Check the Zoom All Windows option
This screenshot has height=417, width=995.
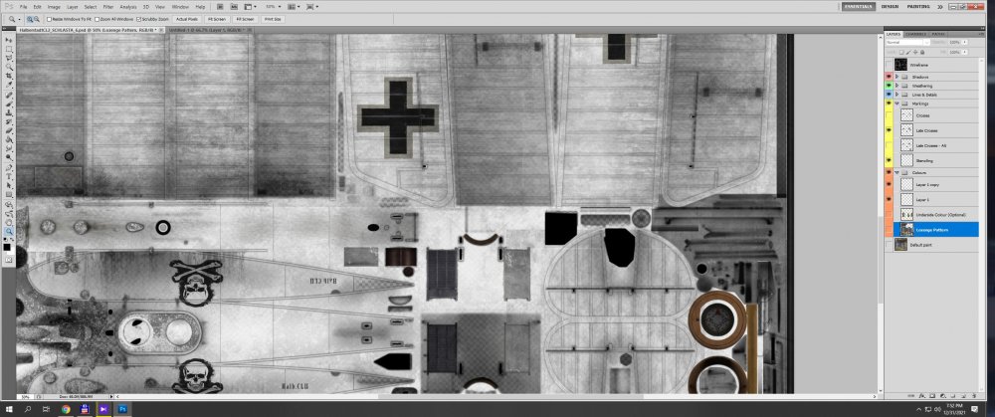(x=97, y=19)
